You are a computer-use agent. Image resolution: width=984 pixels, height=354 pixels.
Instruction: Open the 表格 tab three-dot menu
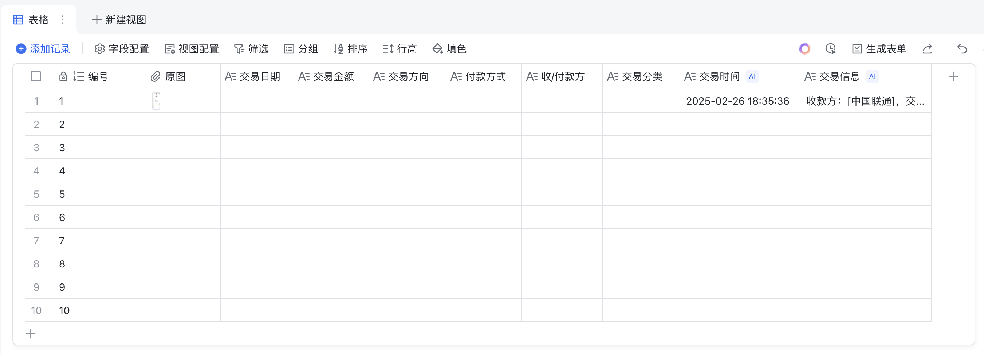click(63, 19)
